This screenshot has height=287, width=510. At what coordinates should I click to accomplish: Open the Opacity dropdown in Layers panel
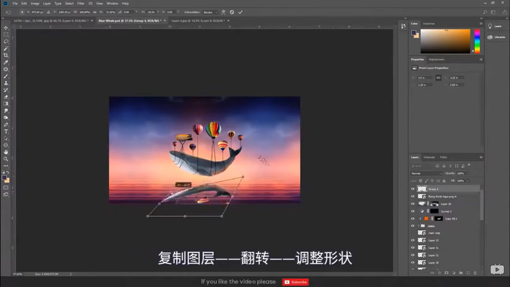point(468,173)
